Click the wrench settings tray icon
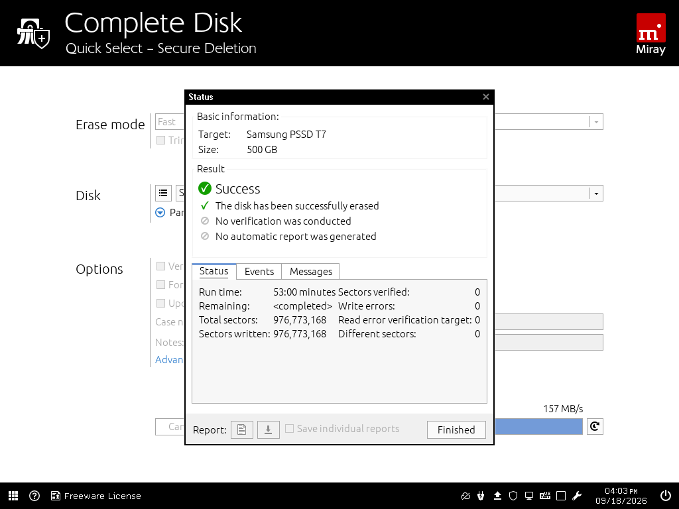This screenshot has width=679, height=509. [577, 496]
